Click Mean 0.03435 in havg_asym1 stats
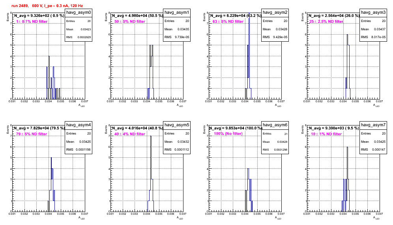 (177, 29)
